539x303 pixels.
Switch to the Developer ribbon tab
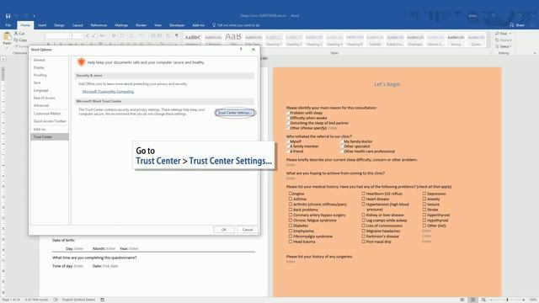tap(177, 25)
